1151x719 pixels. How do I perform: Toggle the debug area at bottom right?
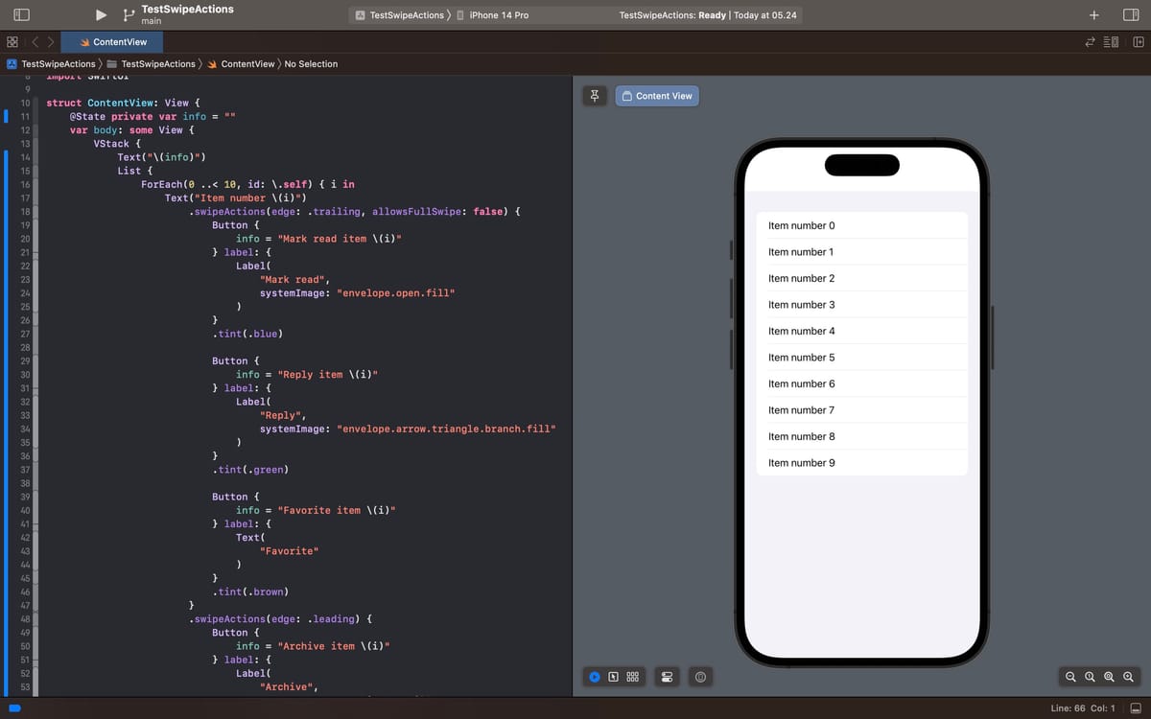[1138, 708]
